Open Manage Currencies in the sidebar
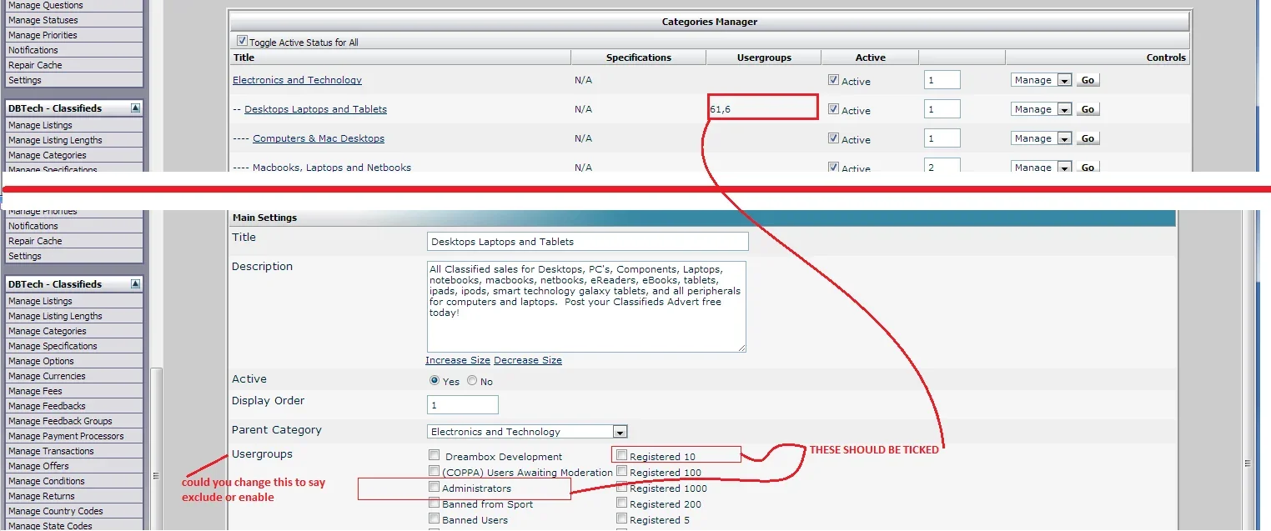1271x531 pixels. point(47,376)
